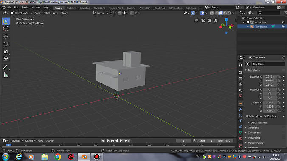The height and width of the screenshot is (161, 287).
Task: Select the Measure tool
Action: tap(6, 75)
